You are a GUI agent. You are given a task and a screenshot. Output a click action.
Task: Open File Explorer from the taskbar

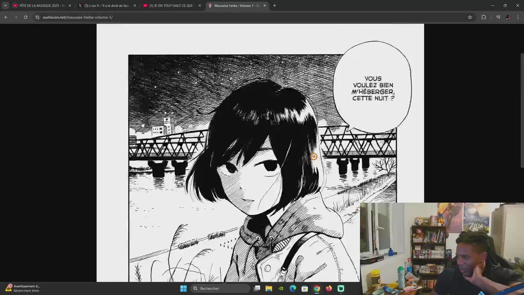pyautogui.click(x=269, y=288)
